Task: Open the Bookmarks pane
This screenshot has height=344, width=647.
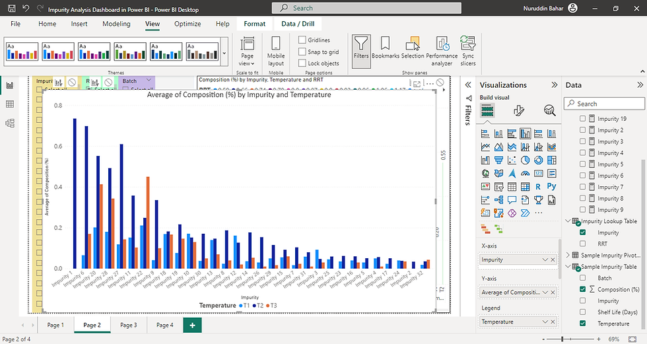Action: [386, 48]
